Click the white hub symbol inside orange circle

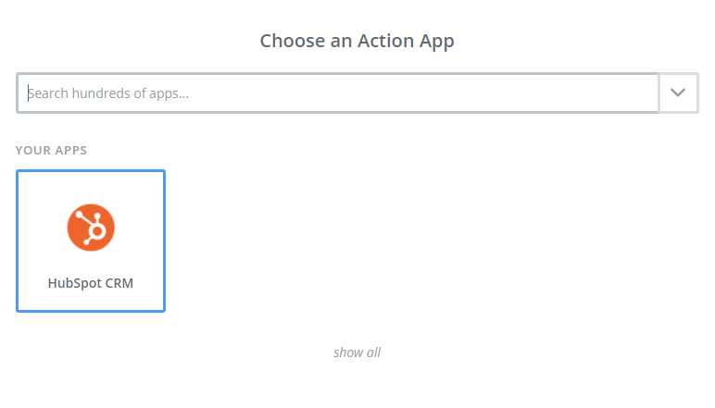tap(91, 228)
